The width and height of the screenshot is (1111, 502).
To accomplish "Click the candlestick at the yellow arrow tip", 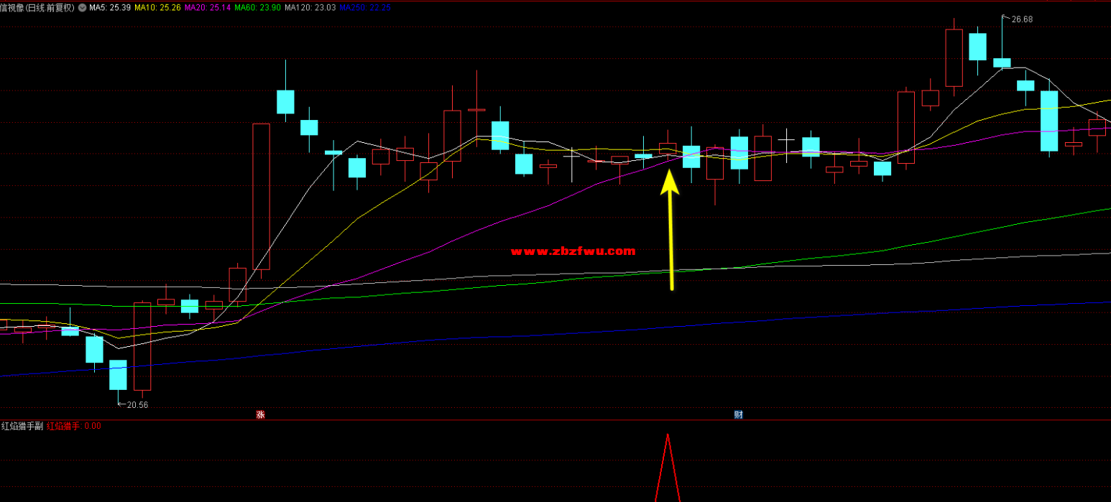I will coord(668,149).
